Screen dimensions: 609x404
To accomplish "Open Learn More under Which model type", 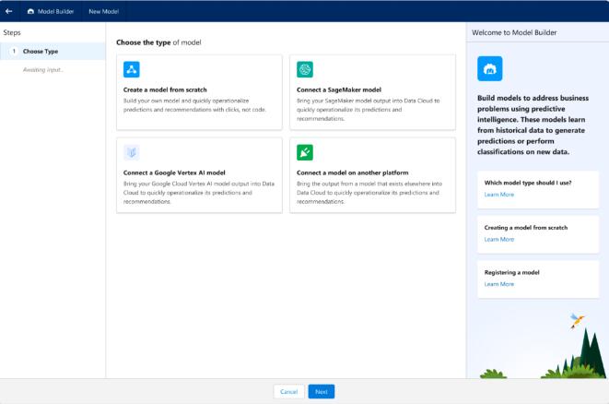I will pyautogui.click(x=499, y=195).
